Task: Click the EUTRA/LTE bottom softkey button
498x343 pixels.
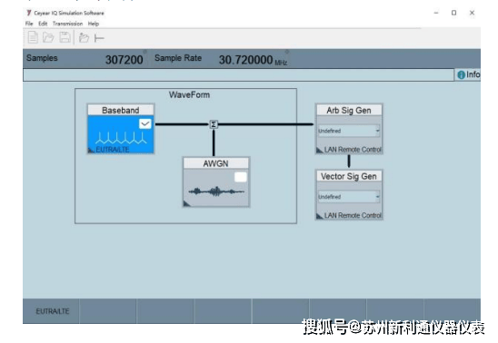Action: [52, 311]
